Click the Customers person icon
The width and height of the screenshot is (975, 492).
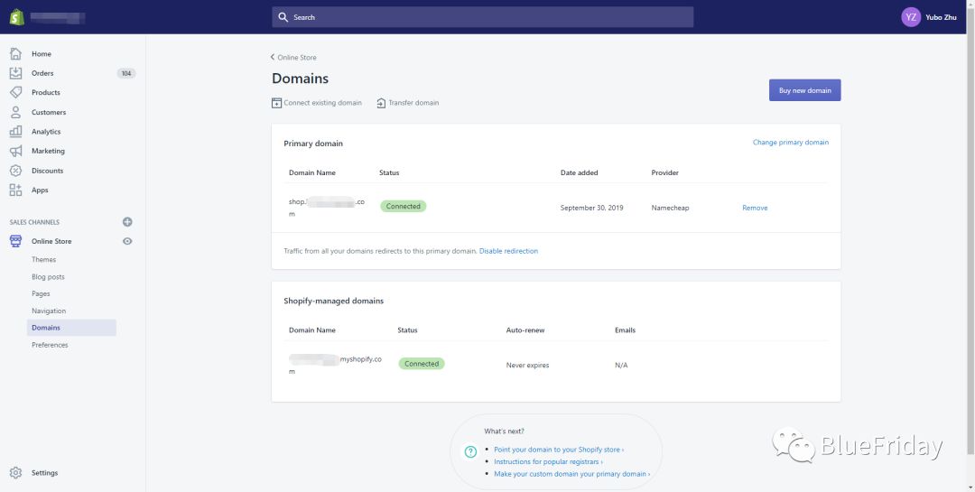[15, 112]
